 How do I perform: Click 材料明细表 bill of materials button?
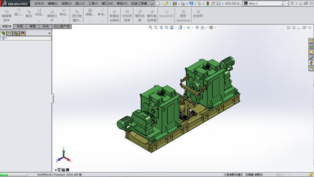point(127,15)
